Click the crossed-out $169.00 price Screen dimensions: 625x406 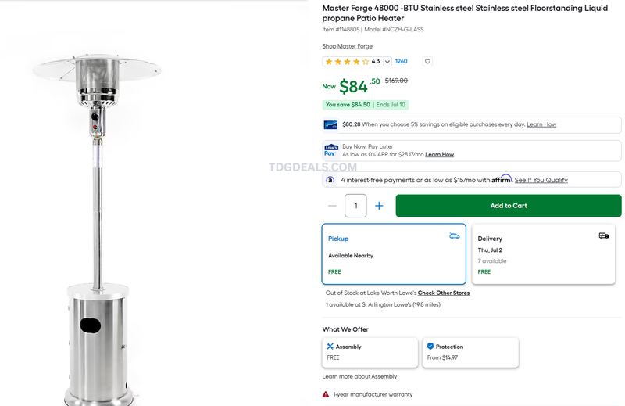pyautogui.click(x=396, y=81)
